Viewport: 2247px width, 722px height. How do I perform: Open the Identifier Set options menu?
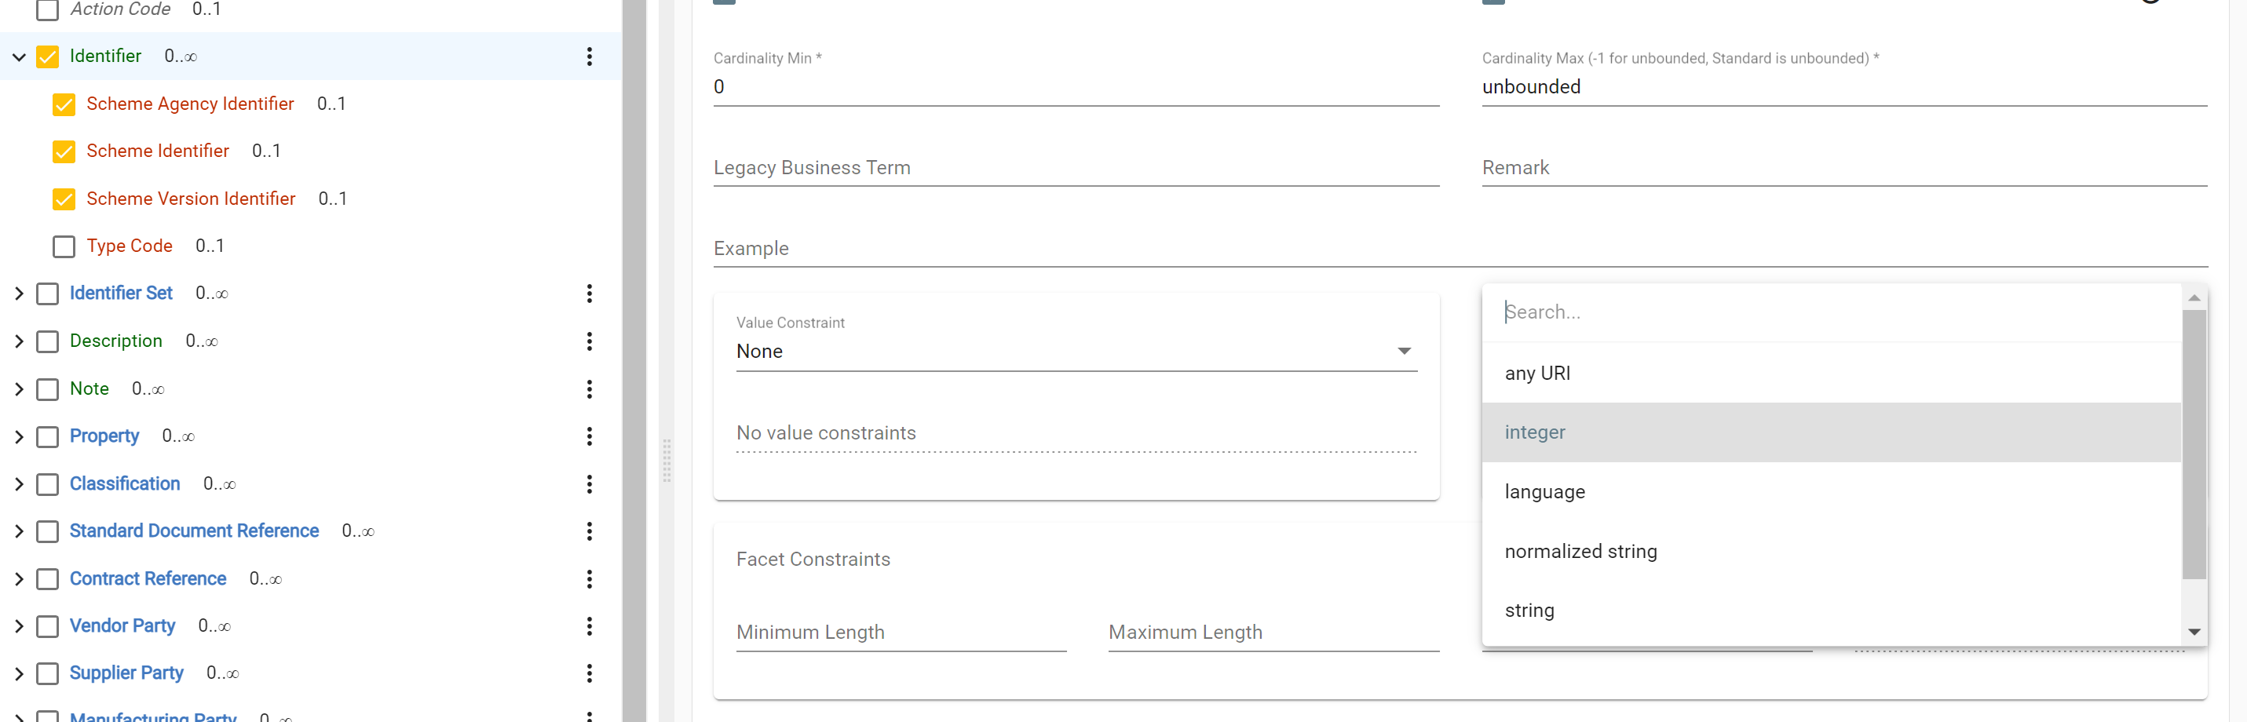pos(590,294)
